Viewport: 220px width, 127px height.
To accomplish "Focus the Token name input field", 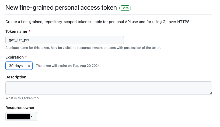I will [65, 40].
